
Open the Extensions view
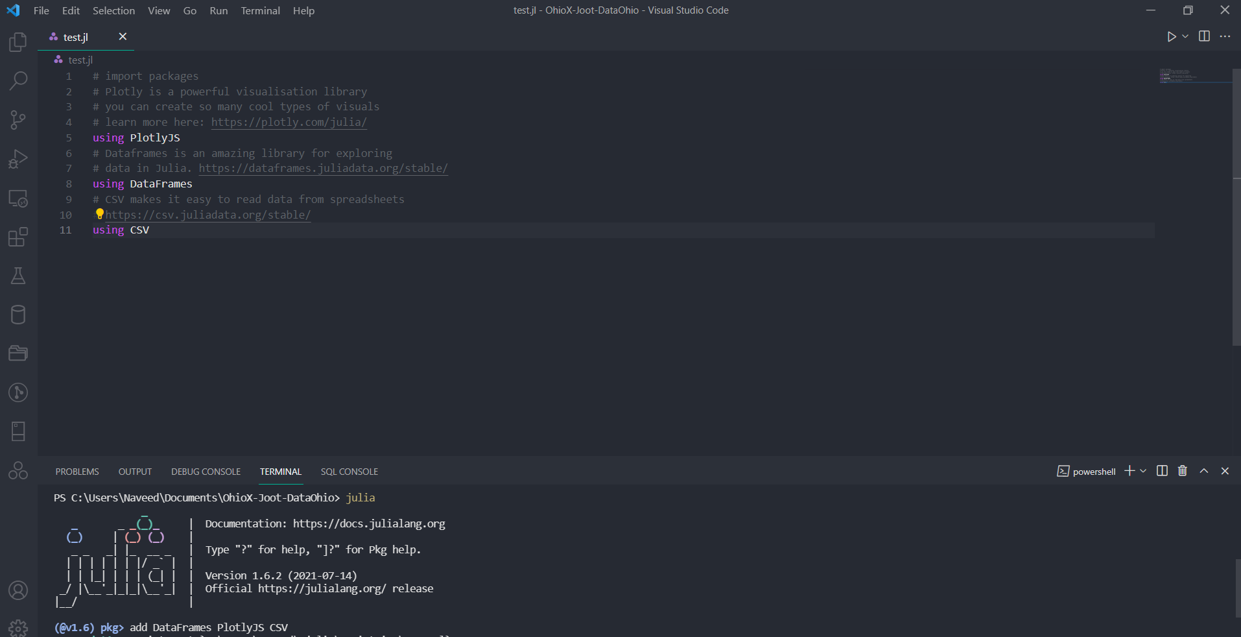point(18,237)
